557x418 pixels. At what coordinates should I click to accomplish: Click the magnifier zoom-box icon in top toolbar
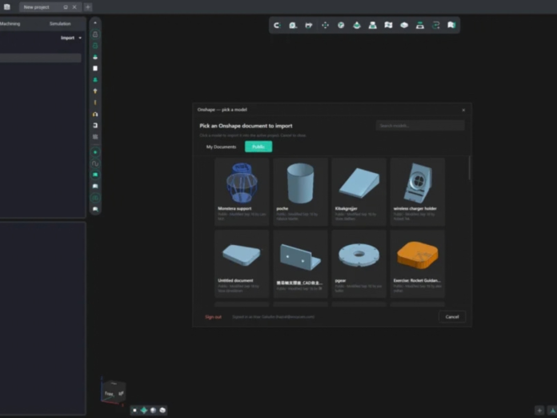pos(293,26)
